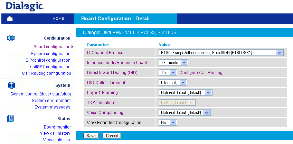Open View call history link
The width and height of the screenshot is (293, 144).
click(x=55, y=133)
